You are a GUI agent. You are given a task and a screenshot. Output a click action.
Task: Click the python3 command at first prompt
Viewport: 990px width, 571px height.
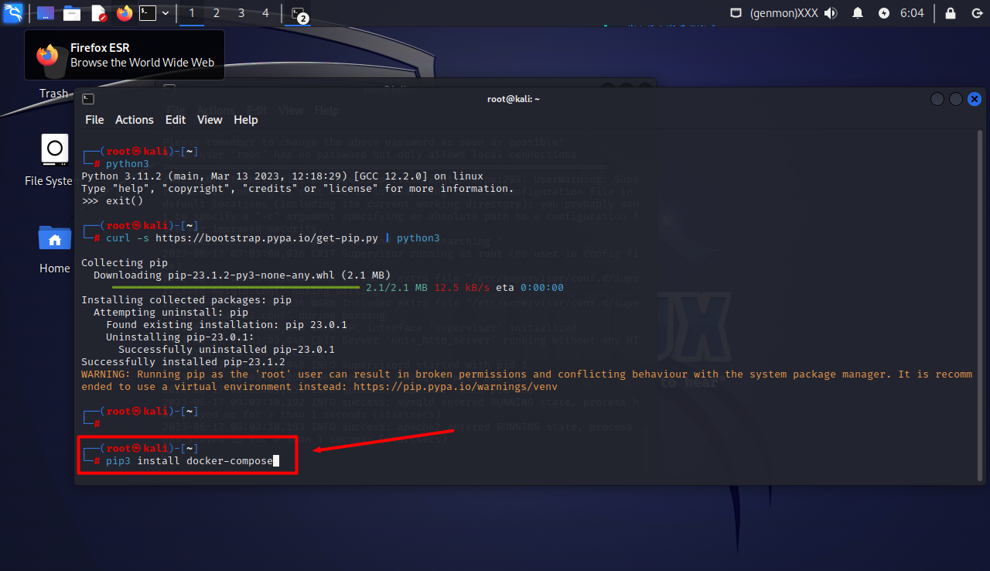[x=128, y=164]
